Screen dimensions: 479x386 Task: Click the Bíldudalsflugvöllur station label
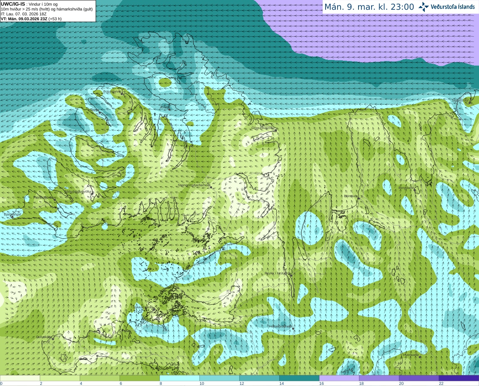click(78, 192)
